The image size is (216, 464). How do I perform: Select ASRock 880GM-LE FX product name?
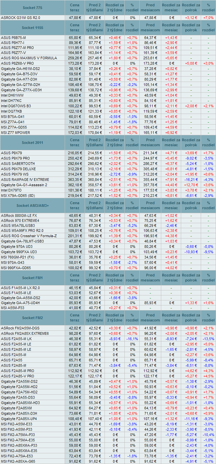point(19,216)
